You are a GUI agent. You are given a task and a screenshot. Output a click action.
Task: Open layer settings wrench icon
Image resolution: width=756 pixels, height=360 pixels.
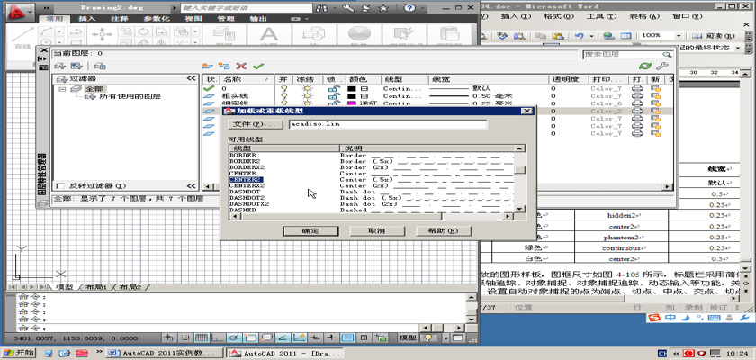coord(662,66)
